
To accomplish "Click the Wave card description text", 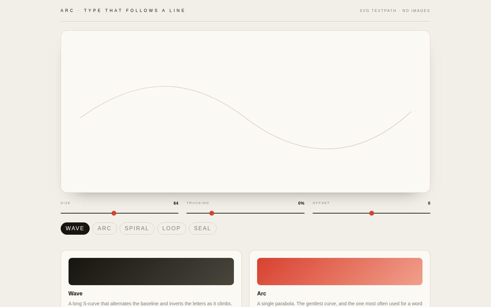I will [150, 304].
